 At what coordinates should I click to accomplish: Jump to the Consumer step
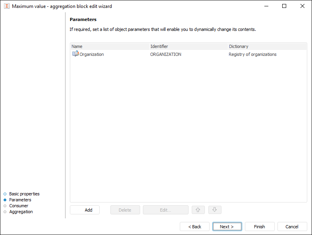click(19, 206)
